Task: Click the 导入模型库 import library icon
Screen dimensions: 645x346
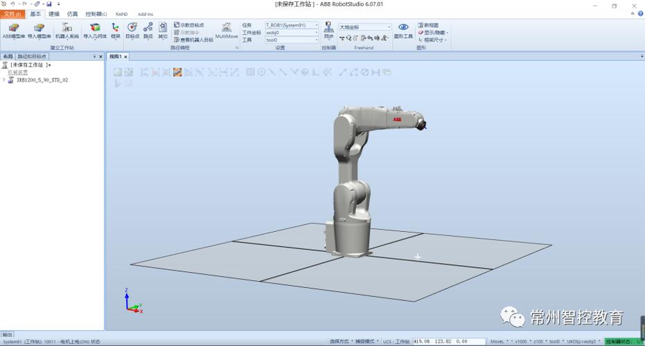Action: tap(39, 31)
